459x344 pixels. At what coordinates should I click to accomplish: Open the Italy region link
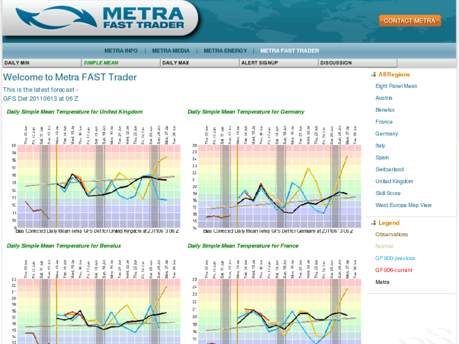[x=380, y=146]
